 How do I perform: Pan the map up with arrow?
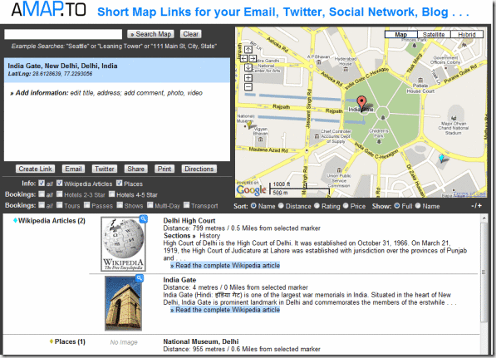click(x=248, y=49)
